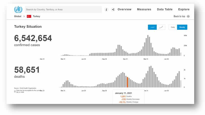This screenshot has height=115, width=205.
Task: Click the globe icon beside Back to top
Action: pos(188,16)
